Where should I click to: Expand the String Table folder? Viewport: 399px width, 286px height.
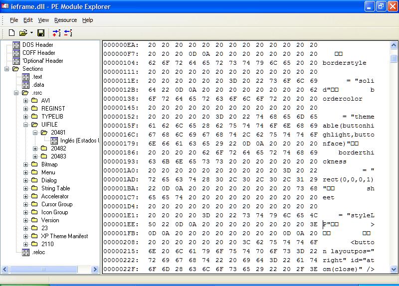tap(26, 188)
